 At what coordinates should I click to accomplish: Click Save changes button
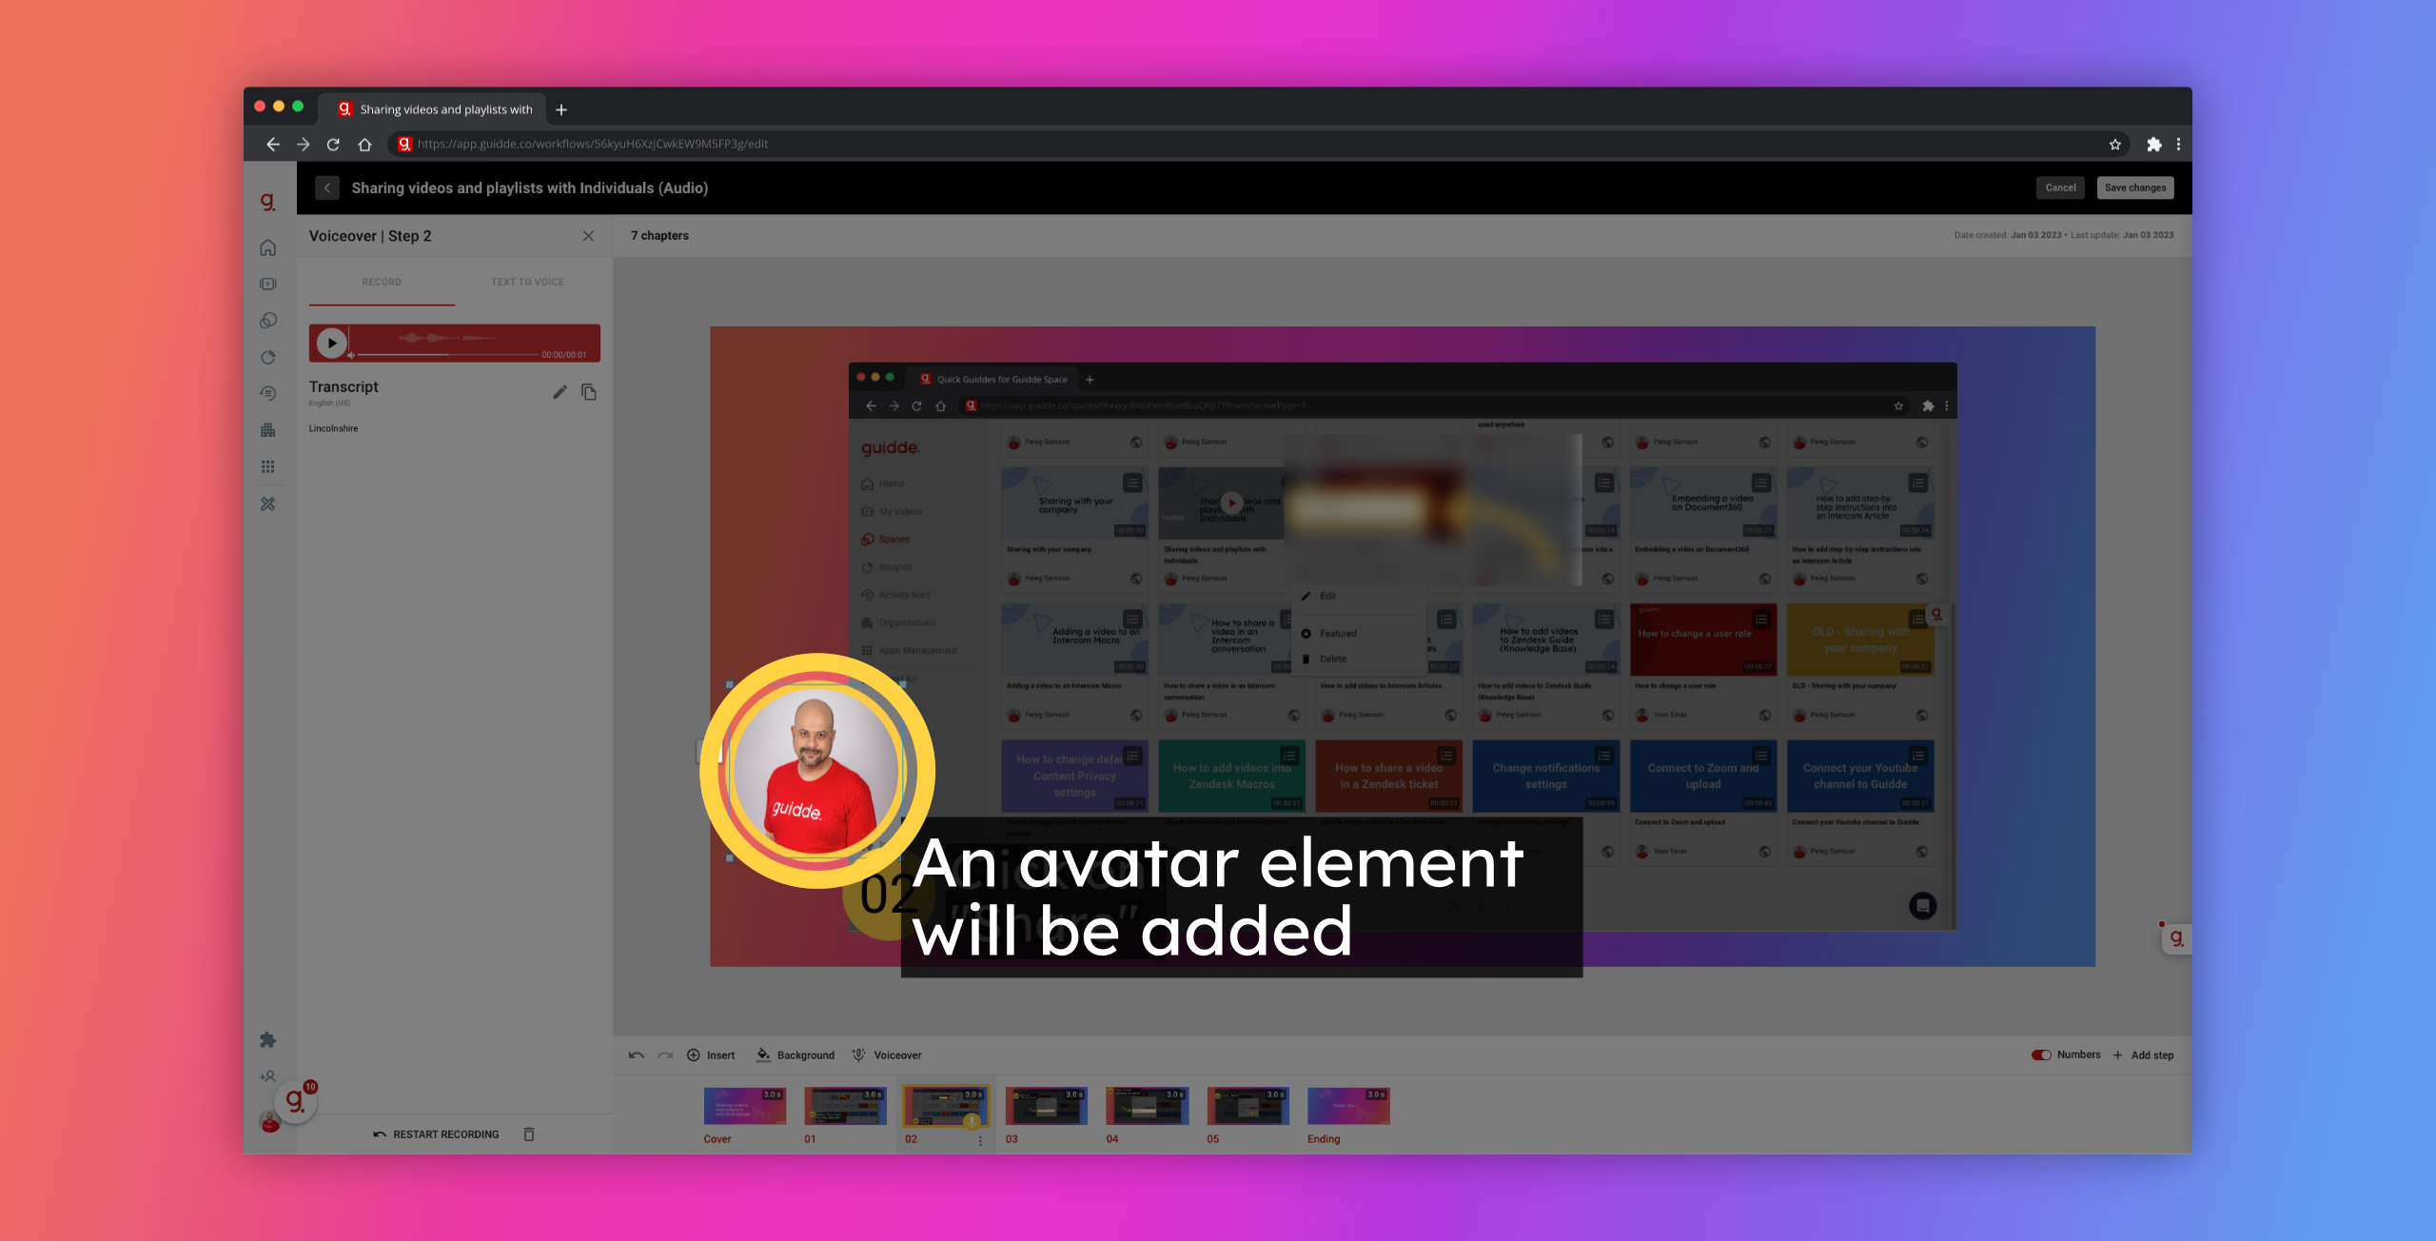[x=2135, y=187]
